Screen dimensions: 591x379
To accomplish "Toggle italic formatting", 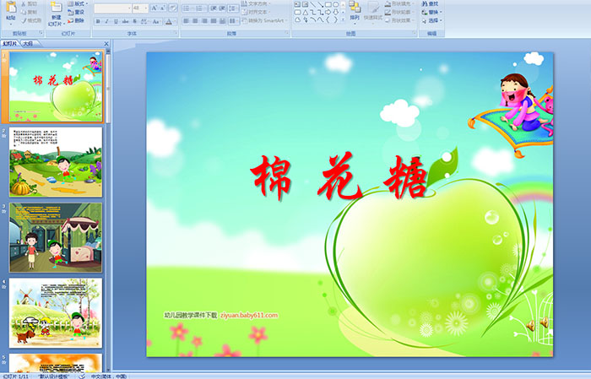I will point(106,21).
